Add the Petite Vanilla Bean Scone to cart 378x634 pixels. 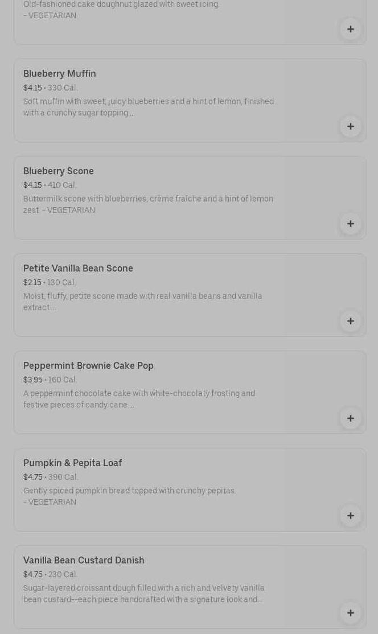coord(350,321)
